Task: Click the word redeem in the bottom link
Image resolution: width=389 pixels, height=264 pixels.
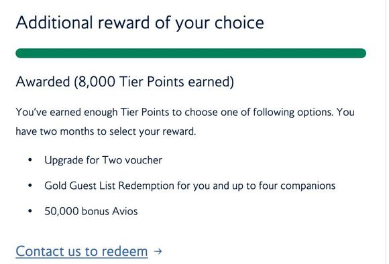Action: (x=125, y=251)
